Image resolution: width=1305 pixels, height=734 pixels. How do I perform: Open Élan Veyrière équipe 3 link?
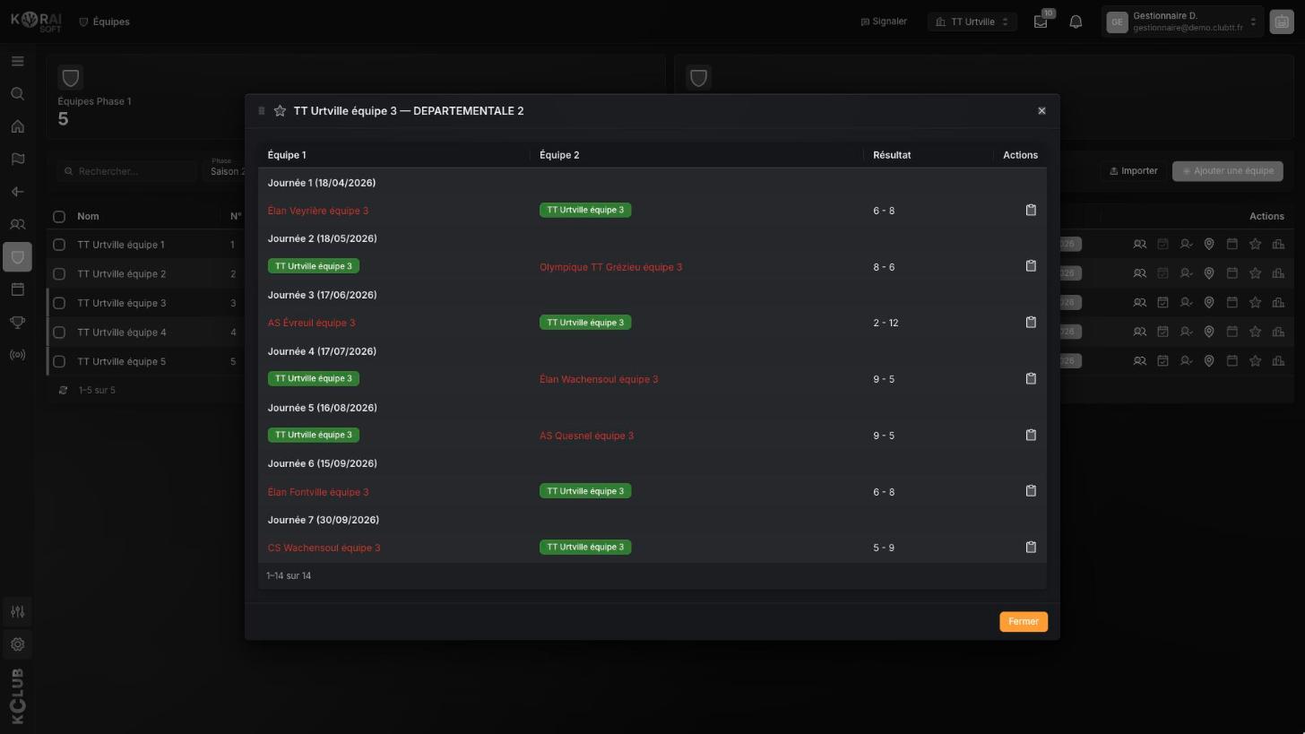click(x=318, y=211)
